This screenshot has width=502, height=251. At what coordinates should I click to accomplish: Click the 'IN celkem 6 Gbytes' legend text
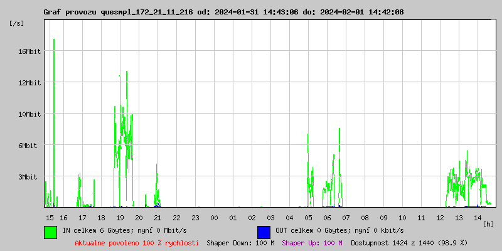(x=120, y=230)
